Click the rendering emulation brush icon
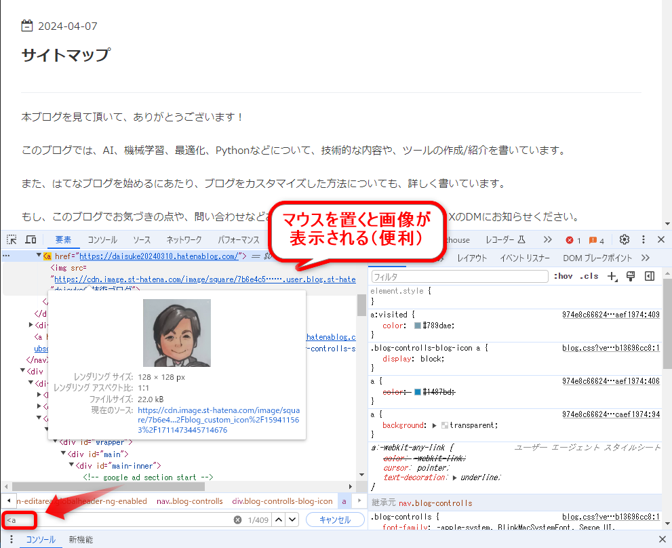The width and height of the screenshot is (672, 548). click(631, 276)
